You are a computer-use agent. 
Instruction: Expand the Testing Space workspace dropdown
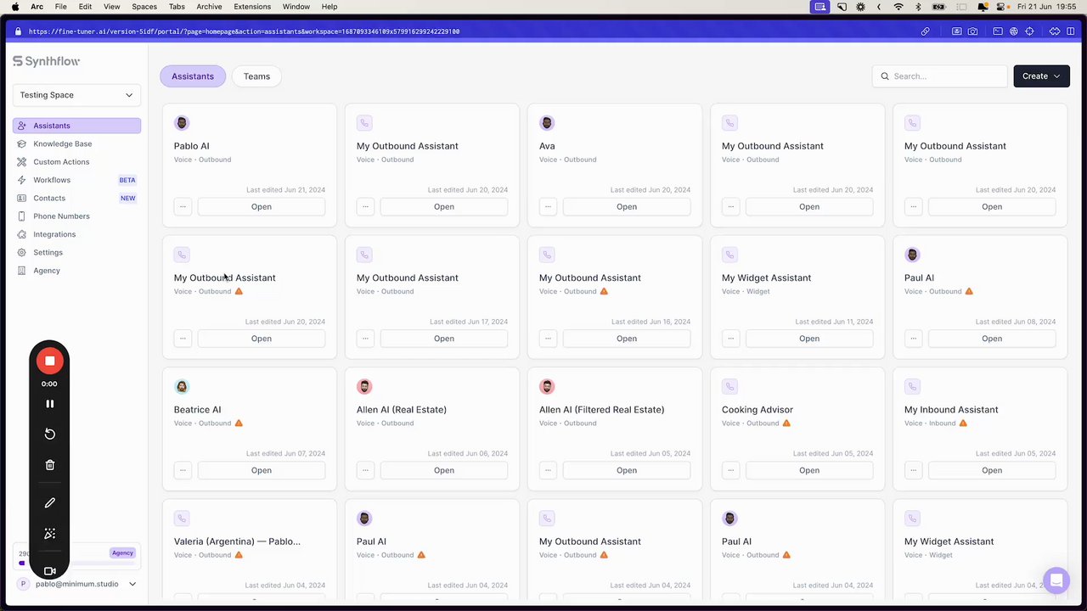pos(76,95)
